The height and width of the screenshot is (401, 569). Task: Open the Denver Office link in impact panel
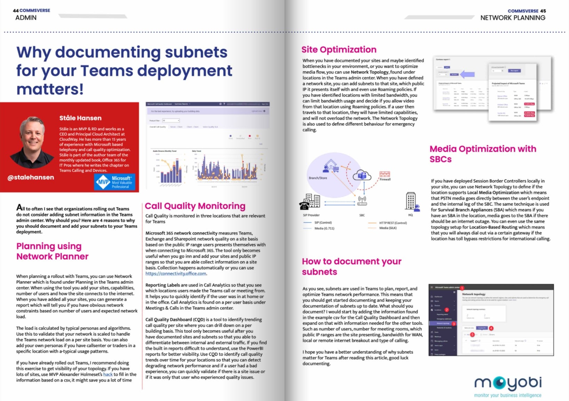502,96
